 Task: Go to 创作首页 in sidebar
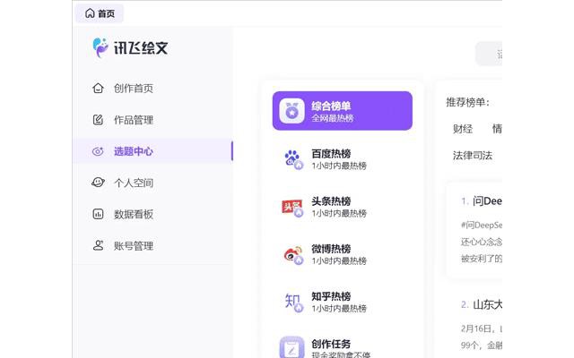click(x=134, y=88)
